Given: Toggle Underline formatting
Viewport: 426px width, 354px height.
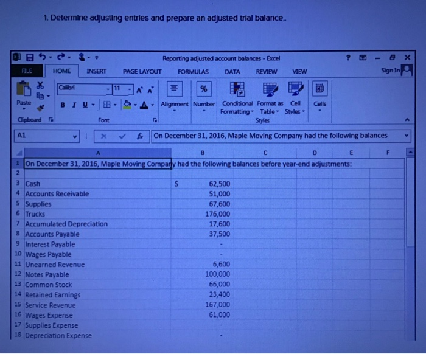Looking at the screenshot, I should tap(85, 105).
